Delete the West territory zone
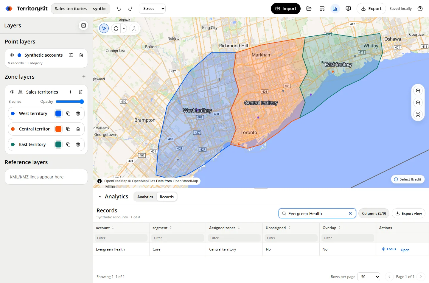Viewport: 429px width, 283px height. (x=78, y=113)
